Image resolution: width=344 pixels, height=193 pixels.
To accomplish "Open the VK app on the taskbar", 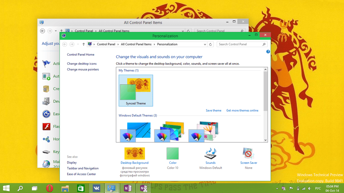I will [x=96, y=188].
